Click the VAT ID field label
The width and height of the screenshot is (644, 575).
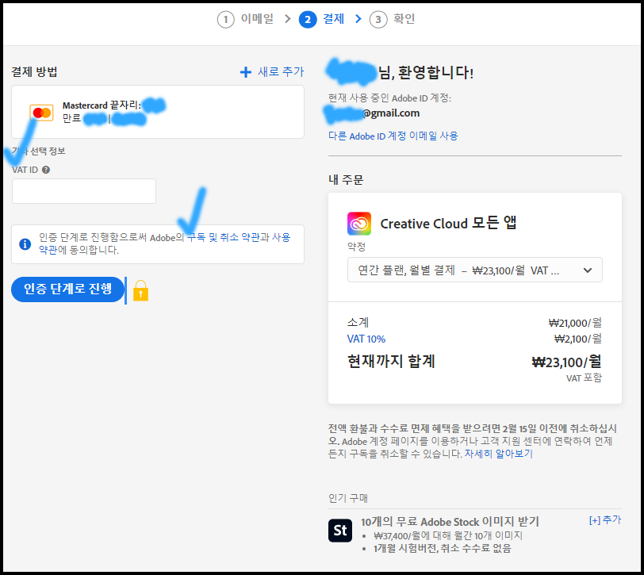[x=25, y=170]
